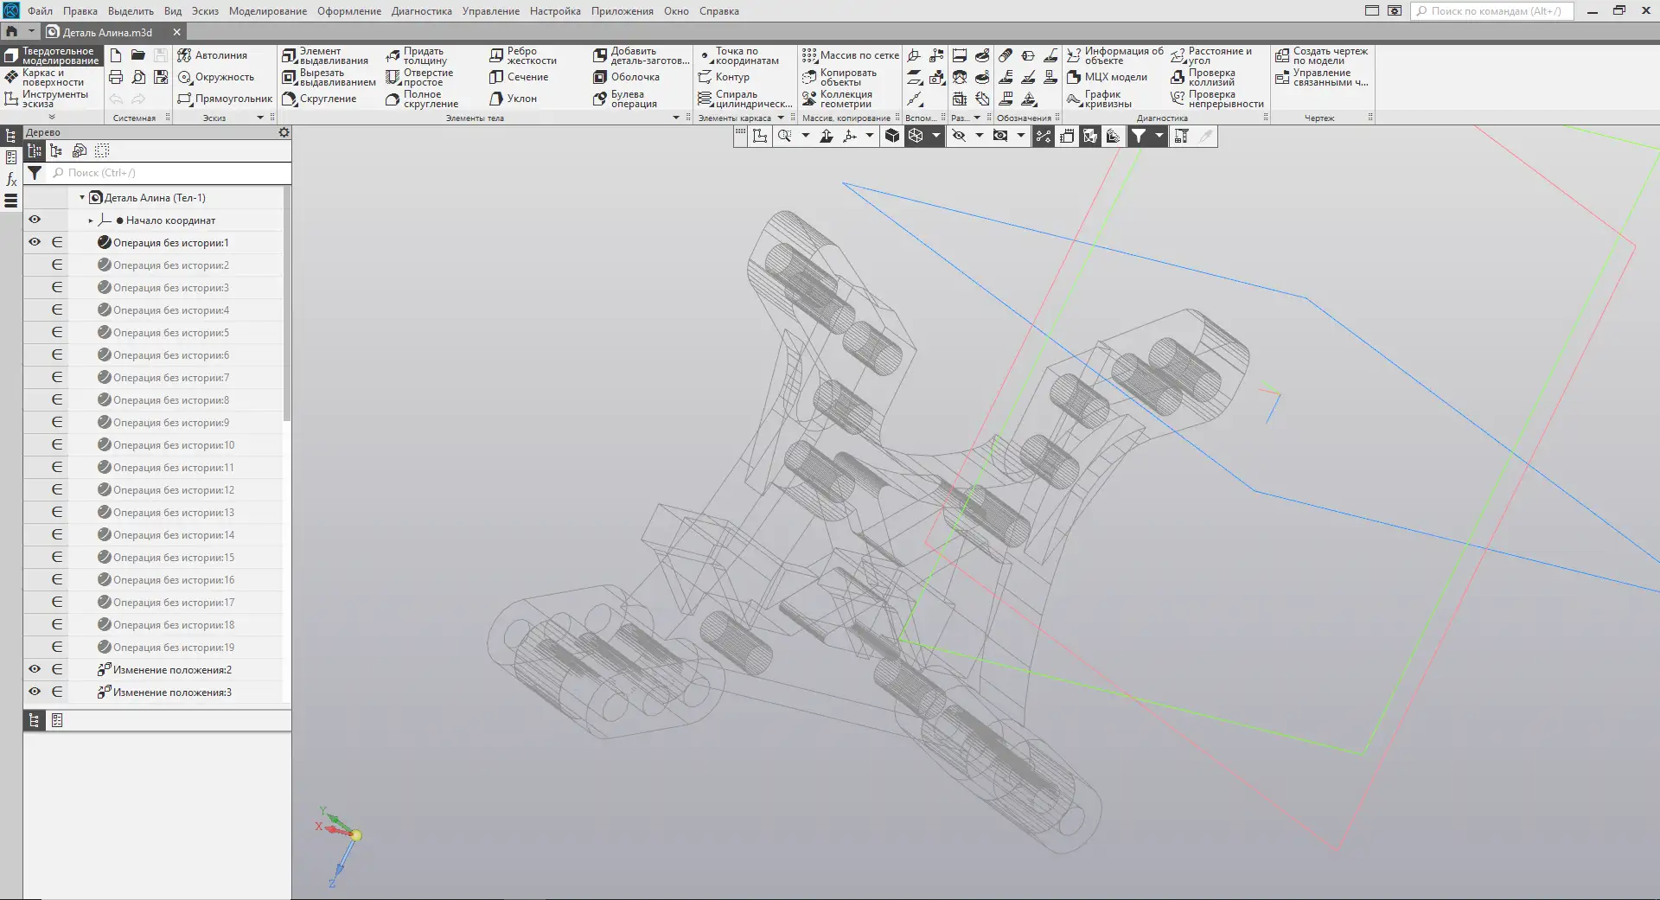This screenshot has height=900, width=1660.
Task: Open МЦХ модели mass properties
Action: [1107, 77]
